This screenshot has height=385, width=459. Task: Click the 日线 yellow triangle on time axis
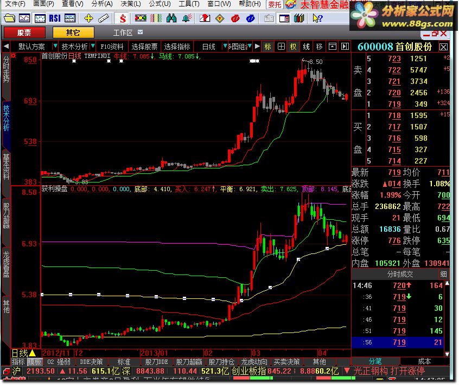(x=32, y=353)
